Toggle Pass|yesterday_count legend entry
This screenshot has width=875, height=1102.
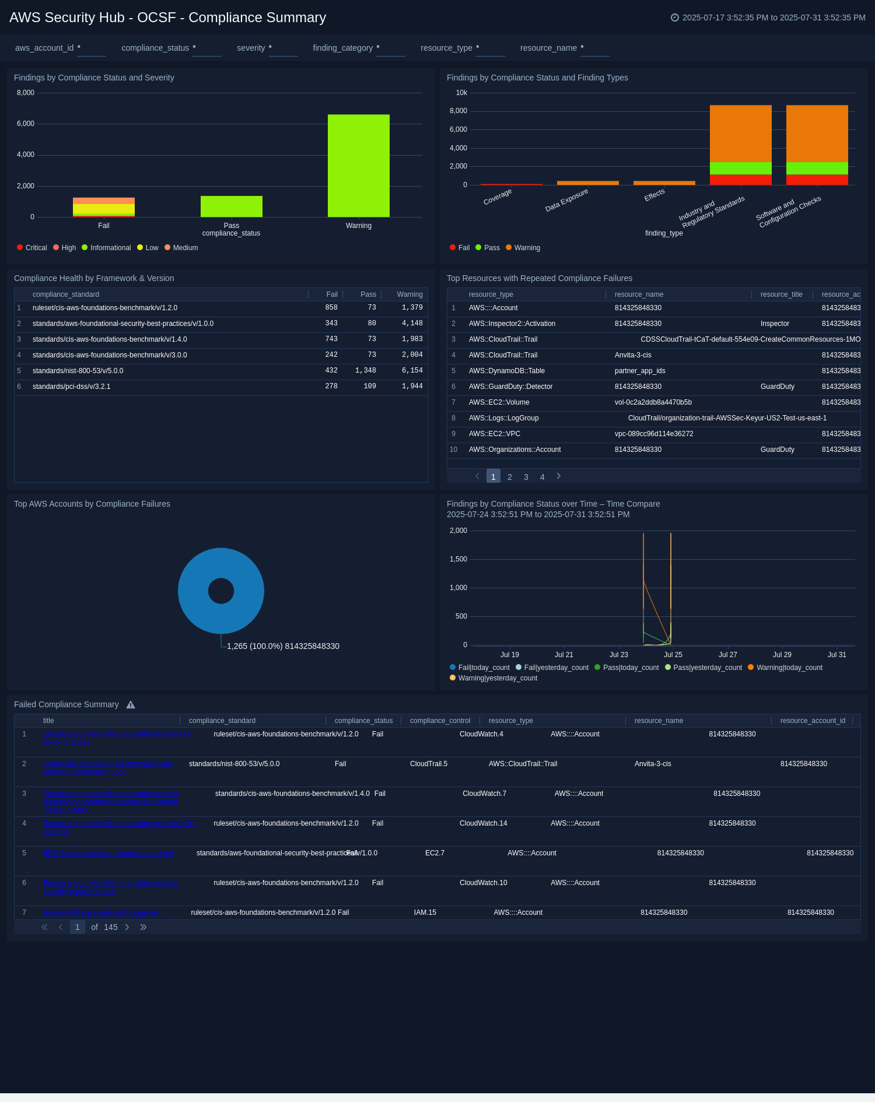tap(703, 668)
